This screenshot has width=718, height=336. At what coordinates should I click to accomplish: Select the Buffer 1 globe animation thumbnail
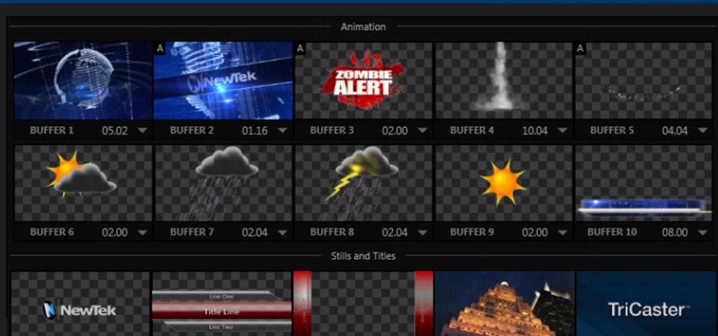83,81
